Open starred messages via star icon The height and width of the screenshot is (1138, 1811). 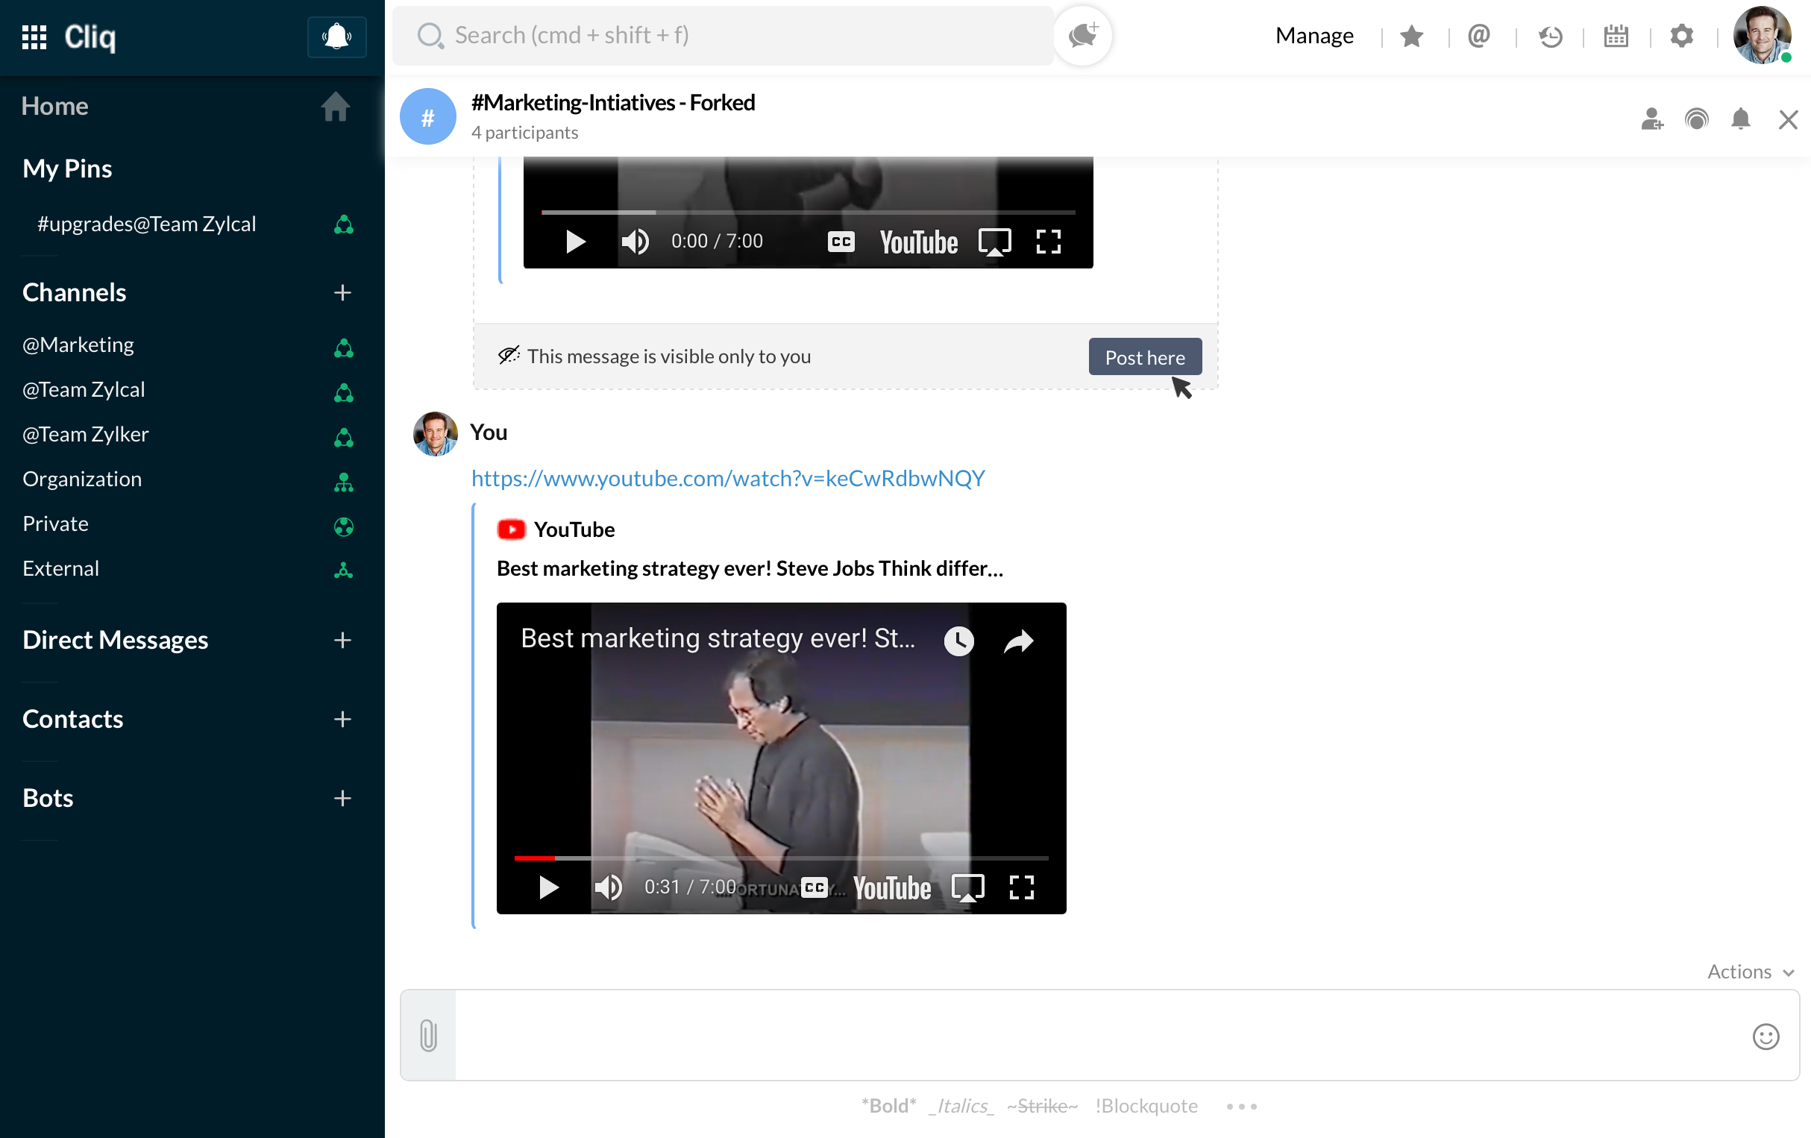point(1412,36)
